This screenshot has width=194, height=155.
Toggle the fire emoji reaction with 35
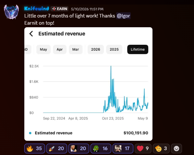[35, 149]
